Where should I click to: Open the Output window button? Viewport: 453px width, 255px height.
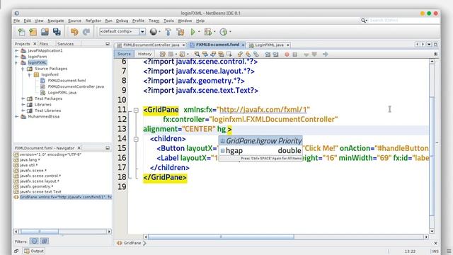point(34,251)
